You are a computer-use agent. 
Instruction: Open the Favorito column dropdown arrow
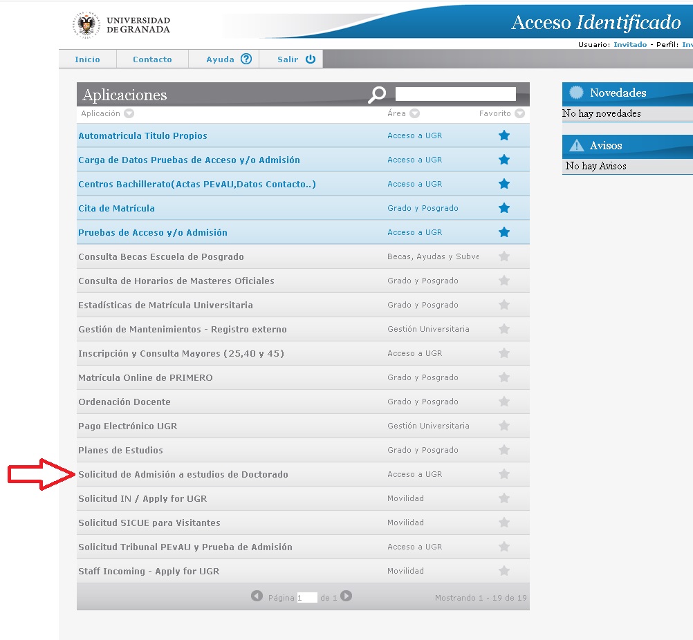(x=519, y=114)
